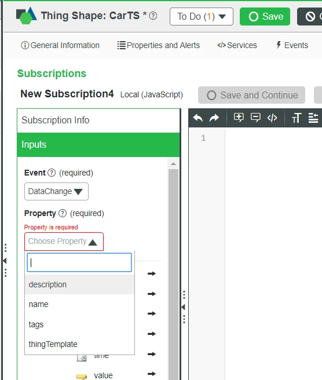Click ThingWorx Thing Shape logo icon
The height and width of the screenshot is (380, 322).
(27, 16)
